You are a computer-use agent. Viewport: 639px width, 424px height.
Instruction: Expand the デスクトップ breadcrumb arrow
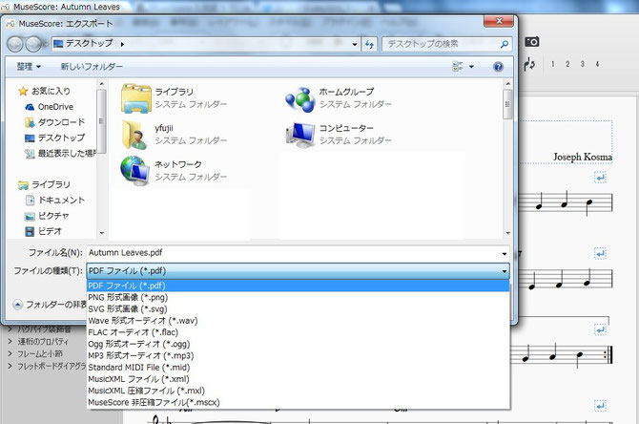coord(122,44)
